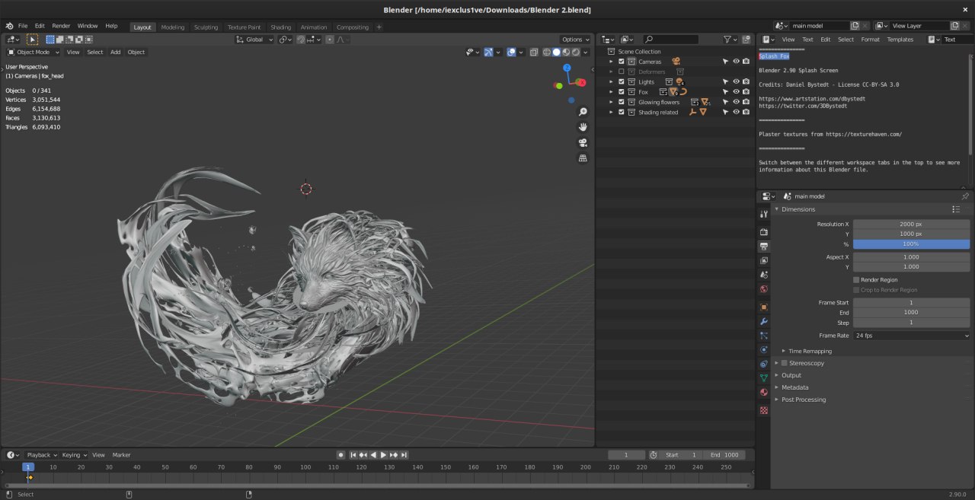Open the outliner filter dropdown
The width and height of the screenshot is (975, 500).
tap(730, 40)
